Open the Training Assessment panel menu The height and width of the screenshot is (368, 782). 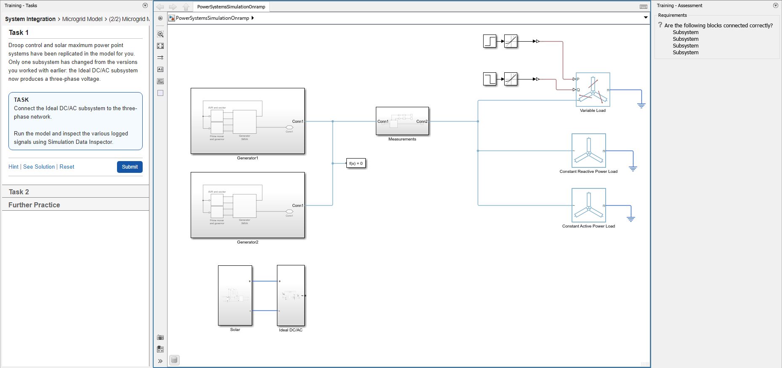[x=776, y=5]
